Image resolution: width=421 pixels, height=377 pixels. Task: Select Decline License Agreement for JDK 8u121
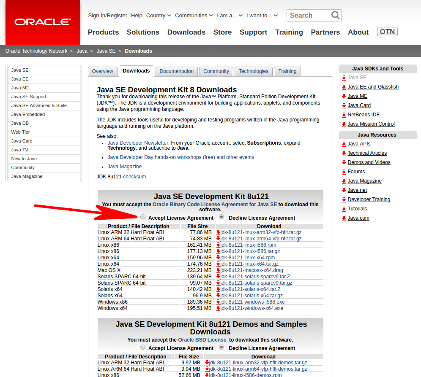point(221,217)
